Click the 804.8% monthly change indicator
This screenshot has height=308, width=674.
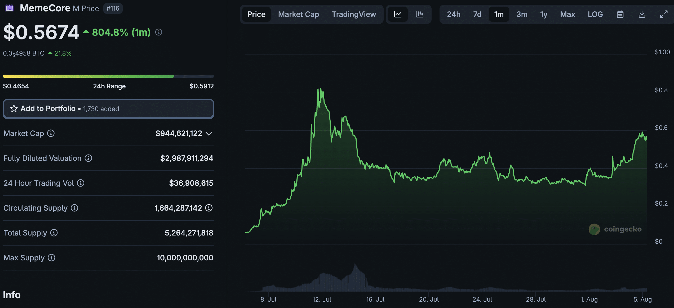tap(121, 32)
